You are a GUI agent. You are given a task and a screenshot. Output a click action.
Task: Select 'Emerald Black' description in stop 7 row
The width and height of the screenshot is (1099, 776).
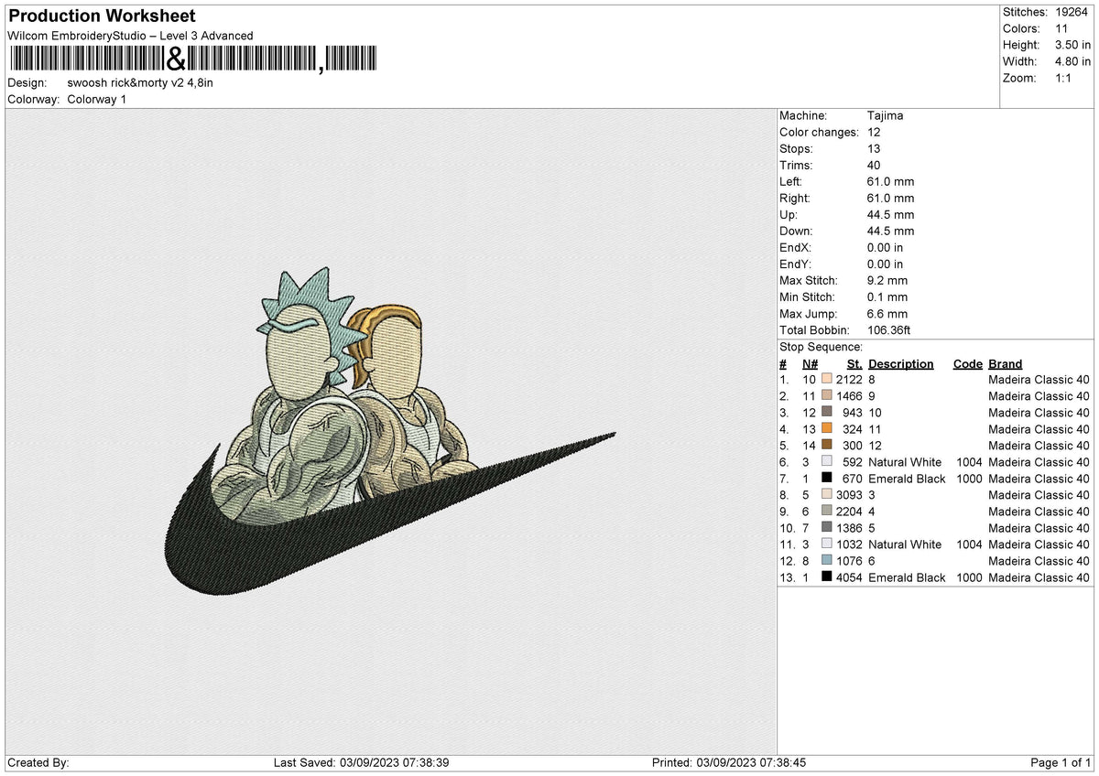point(907,478)
